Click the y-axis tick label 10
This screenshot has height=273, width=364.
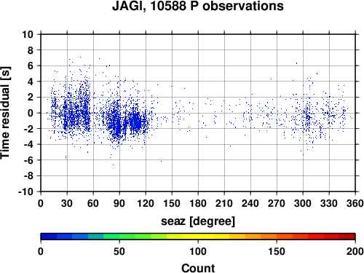click(28, 34)
